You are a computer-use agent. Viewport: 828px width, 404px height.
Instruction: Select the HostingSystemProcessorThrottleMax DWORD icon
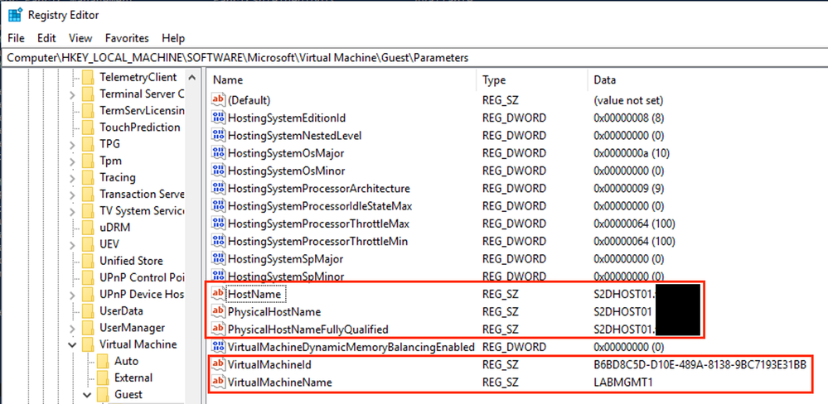click(x=217, y=224)
